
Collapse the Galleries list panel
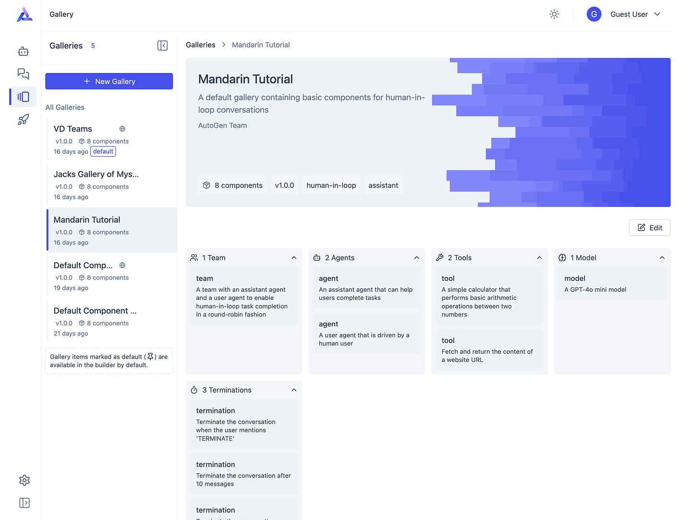[162, 46]
